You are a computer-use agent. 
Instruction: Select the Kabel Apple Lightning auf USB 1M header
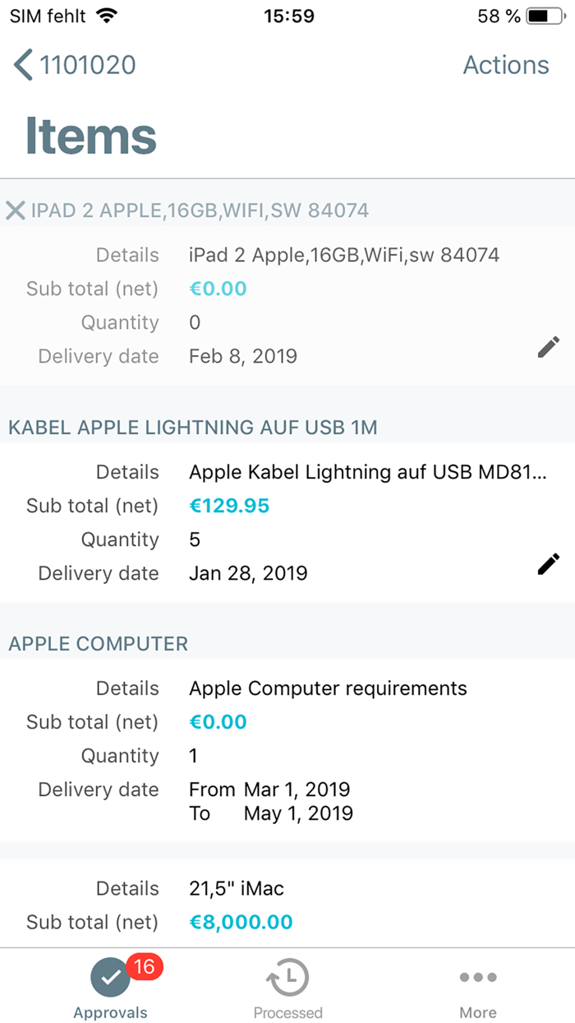tap(193, 427)
